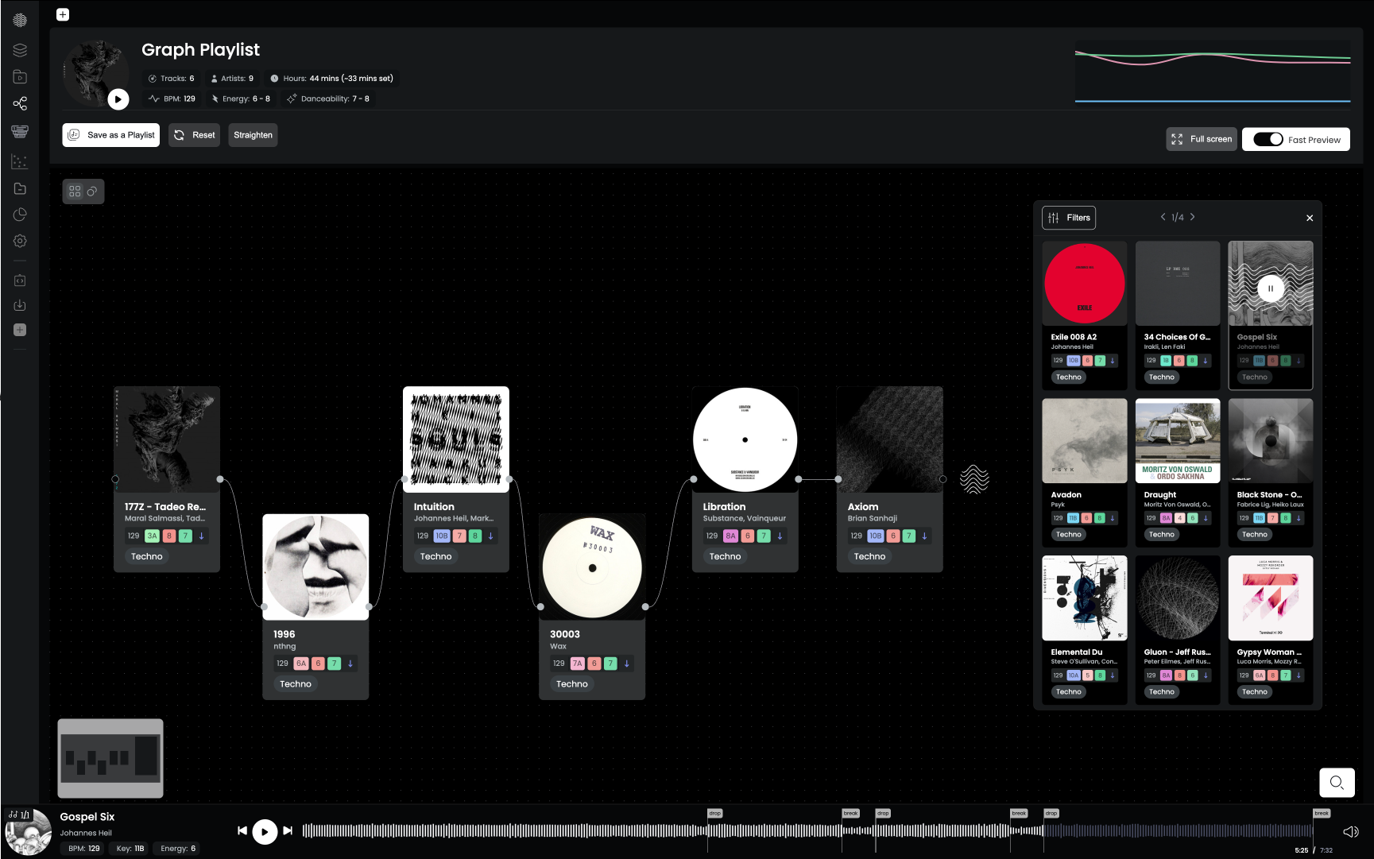
Task: Go to previous page of track results
Action: tap(1163, 217)
